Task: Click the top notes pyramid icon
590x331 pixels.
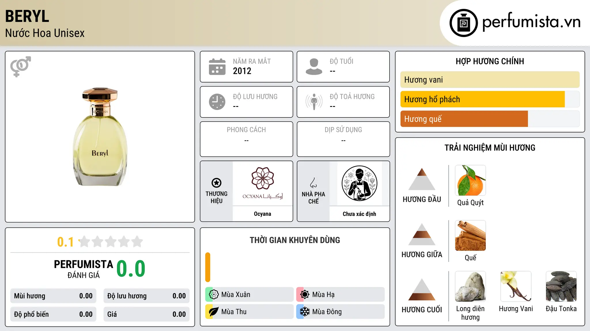Action: (x=422, y=179)
